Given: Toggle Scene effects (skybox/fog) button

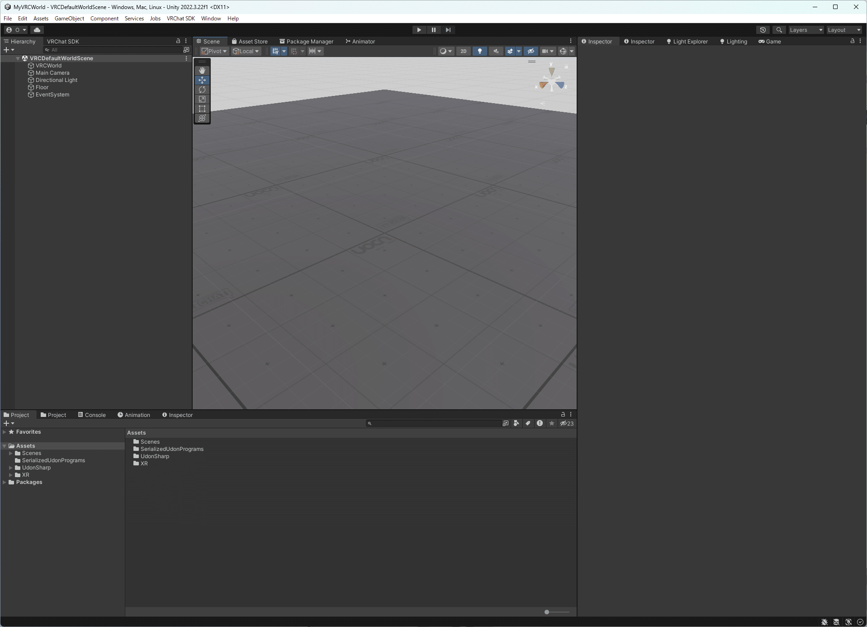Looking at the screenshot, I should (510, 51).
